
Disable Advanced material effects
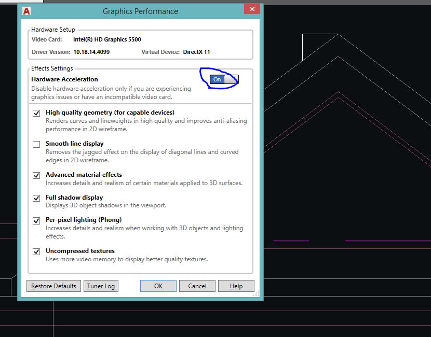click(36, 175)
